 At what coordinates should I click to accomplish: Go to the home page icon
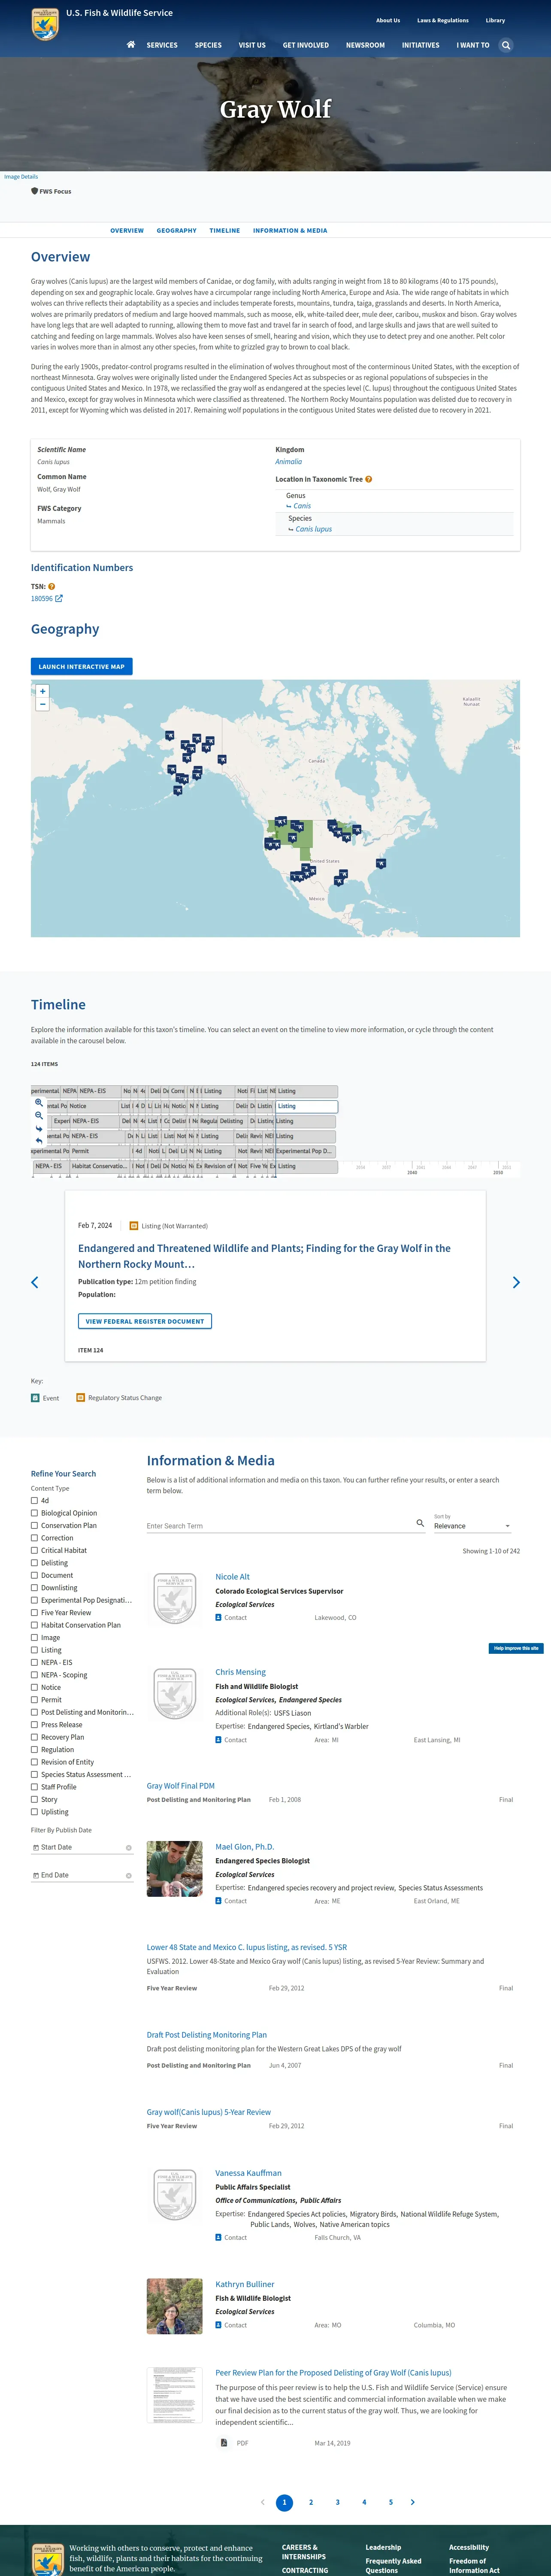point(131,45)
